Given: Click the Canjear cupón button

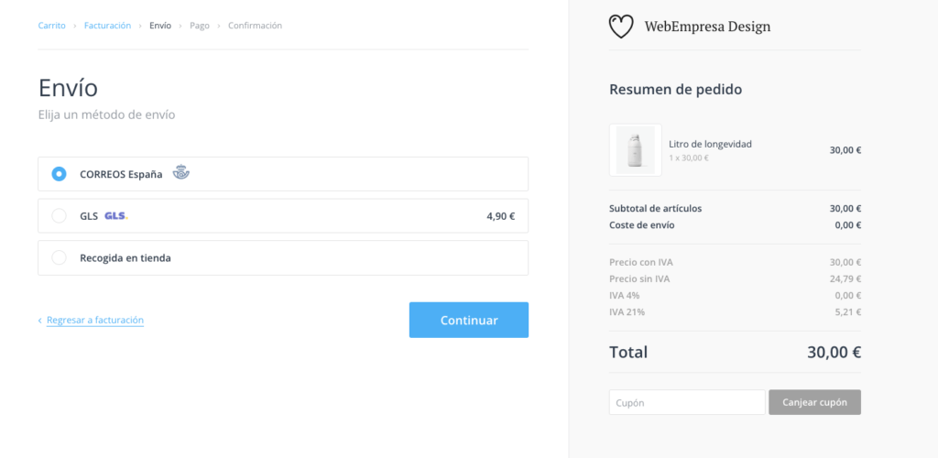Looking at the screenshot, I should (x=814, y=402).
